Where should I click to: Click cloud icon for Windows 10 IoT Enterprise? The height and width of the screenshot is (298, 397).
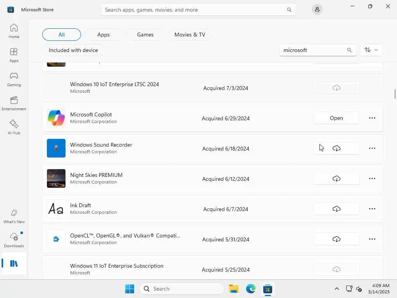pyautogui.click(x=336, y=88)
